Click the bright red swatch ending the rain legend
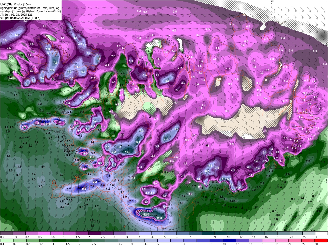328x246 pixels. [321, 240]
